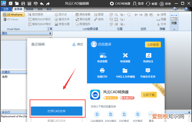The image size is (192, 122).
Task: Pin the 属性 panel
Action: 50,33
